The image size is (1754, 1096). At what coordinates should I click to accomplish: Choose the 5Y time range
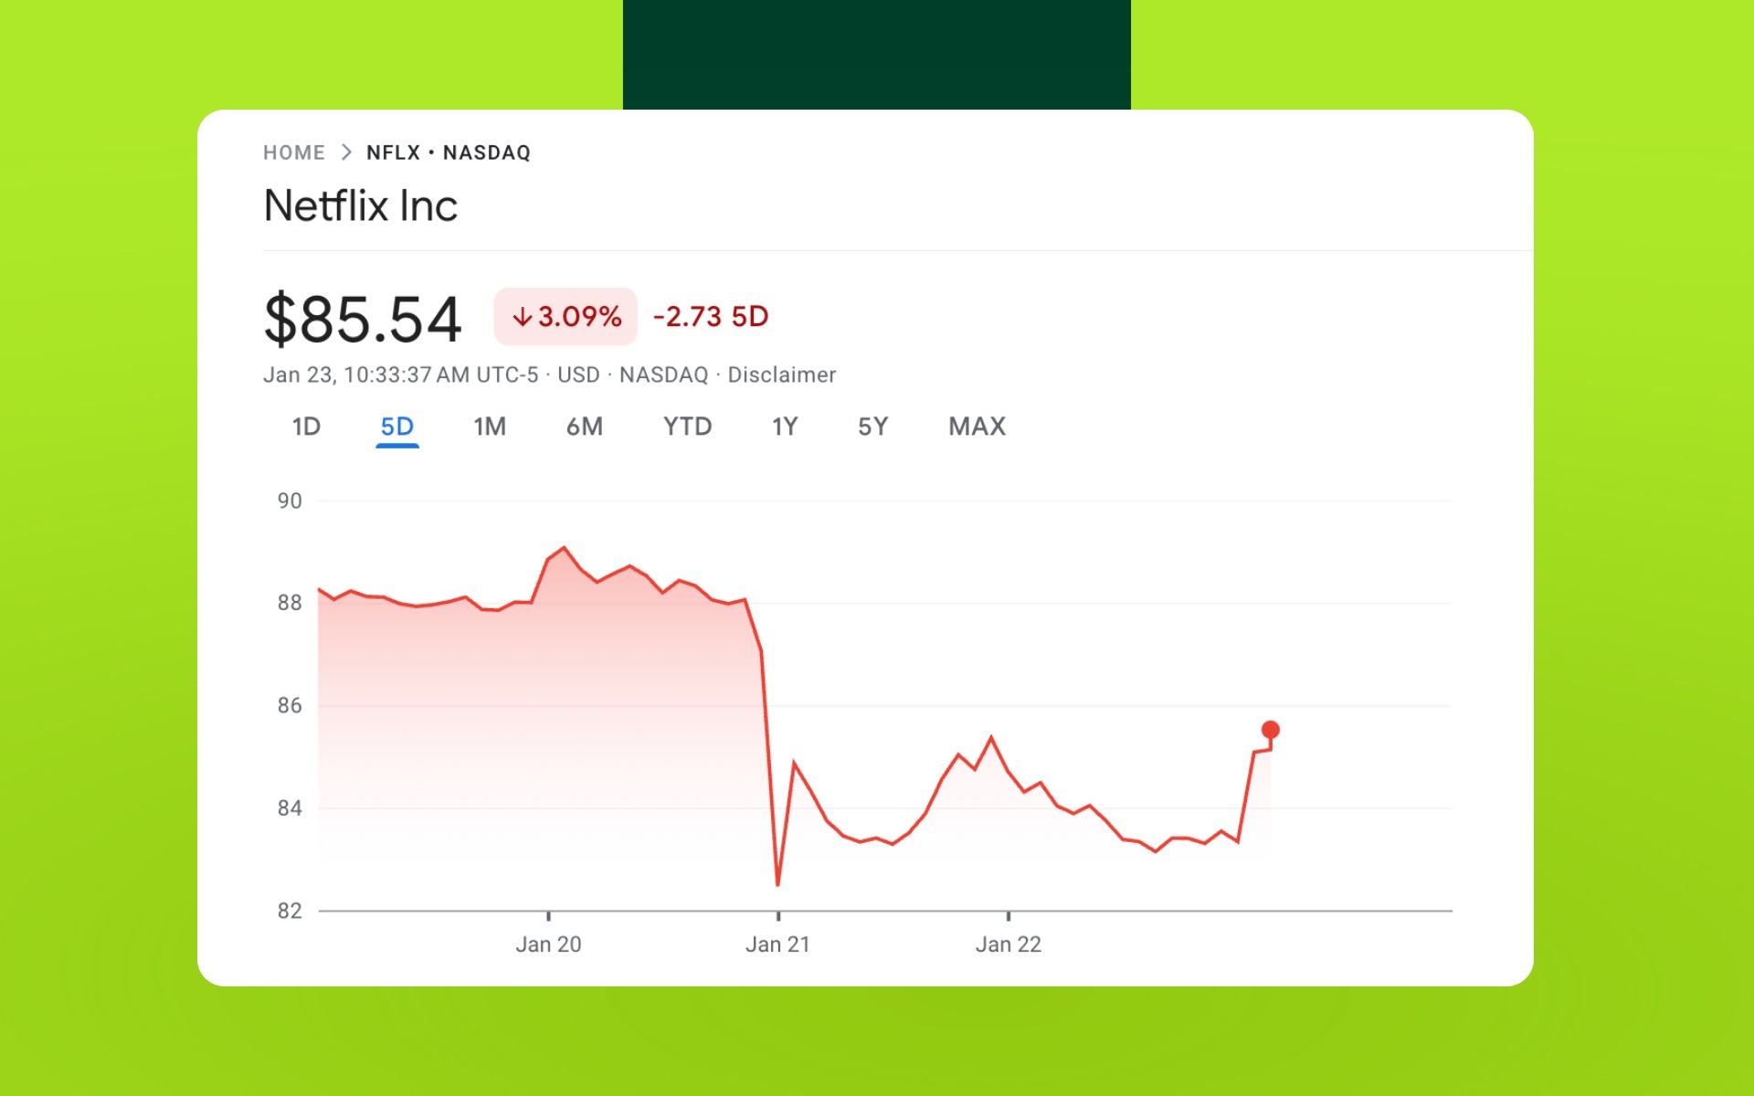click(872, 427)
